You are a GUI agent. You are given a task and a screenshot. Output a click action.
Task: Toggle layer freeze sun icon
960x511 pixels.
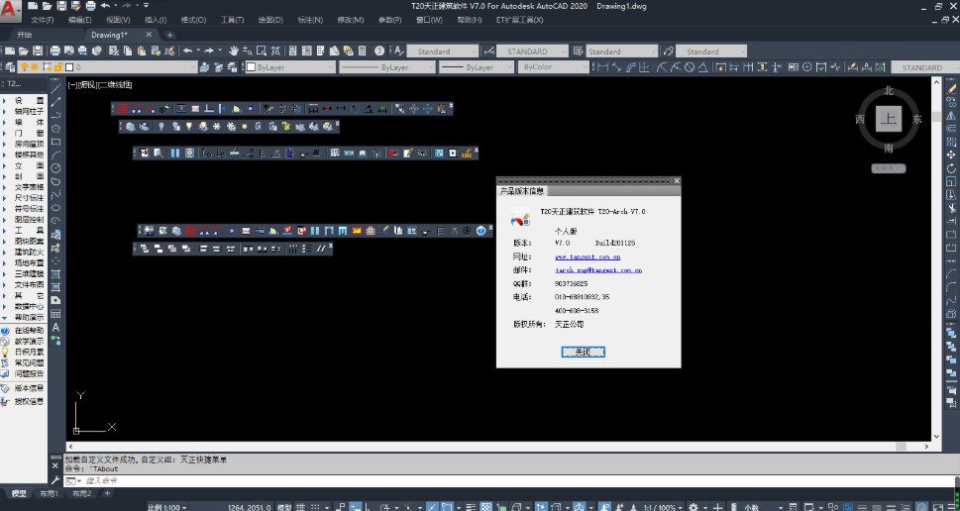click(x=36, y=67)
